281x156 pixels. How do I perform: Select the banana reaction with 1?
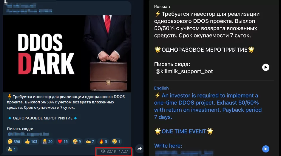point(12,149)
